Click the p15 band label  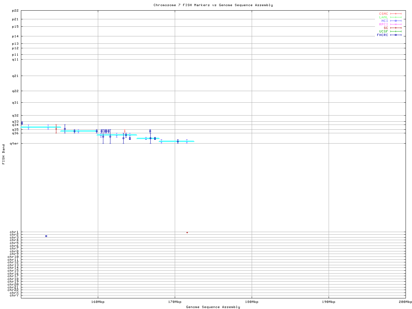15,27
